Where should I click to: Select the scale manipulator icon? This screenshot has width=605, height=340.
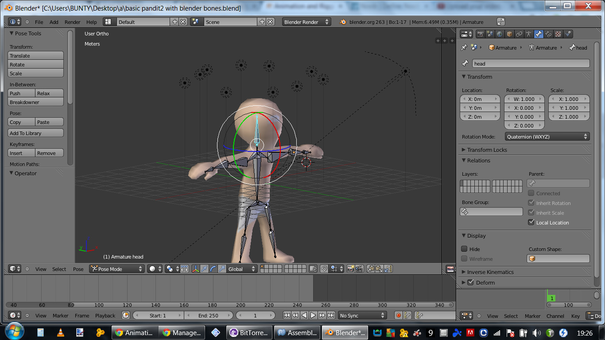222,269
